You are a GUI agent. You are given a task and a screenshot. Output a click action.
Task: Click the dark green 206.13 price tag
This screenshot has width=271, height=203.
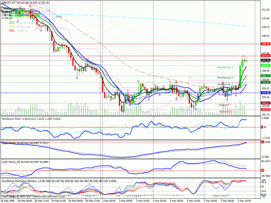point(266,76)
